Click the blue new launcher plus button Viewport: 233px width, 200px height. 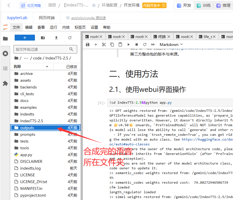[25, 38]
